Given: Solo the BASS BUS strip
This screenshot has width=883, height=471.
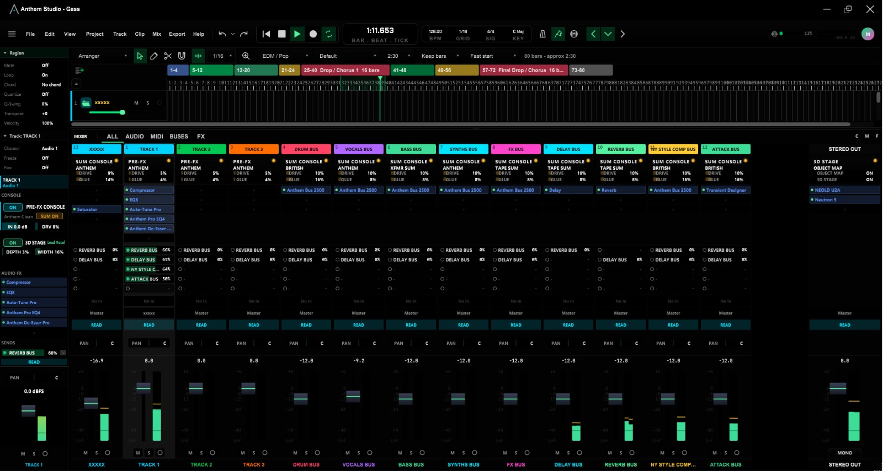Looking at the screenshot, I should click(411, 453).
